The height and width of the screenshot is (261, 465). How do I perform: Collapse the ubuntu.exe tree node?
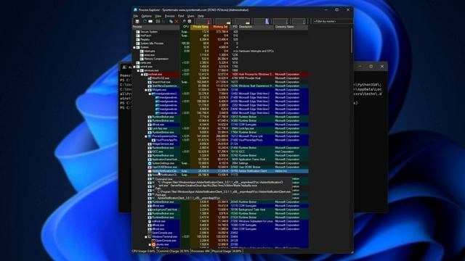(150, 244)
